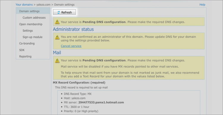Click warning icon beside top Pending DNS notice
Viewport: 223px width, 115px height.
[57, 22]
